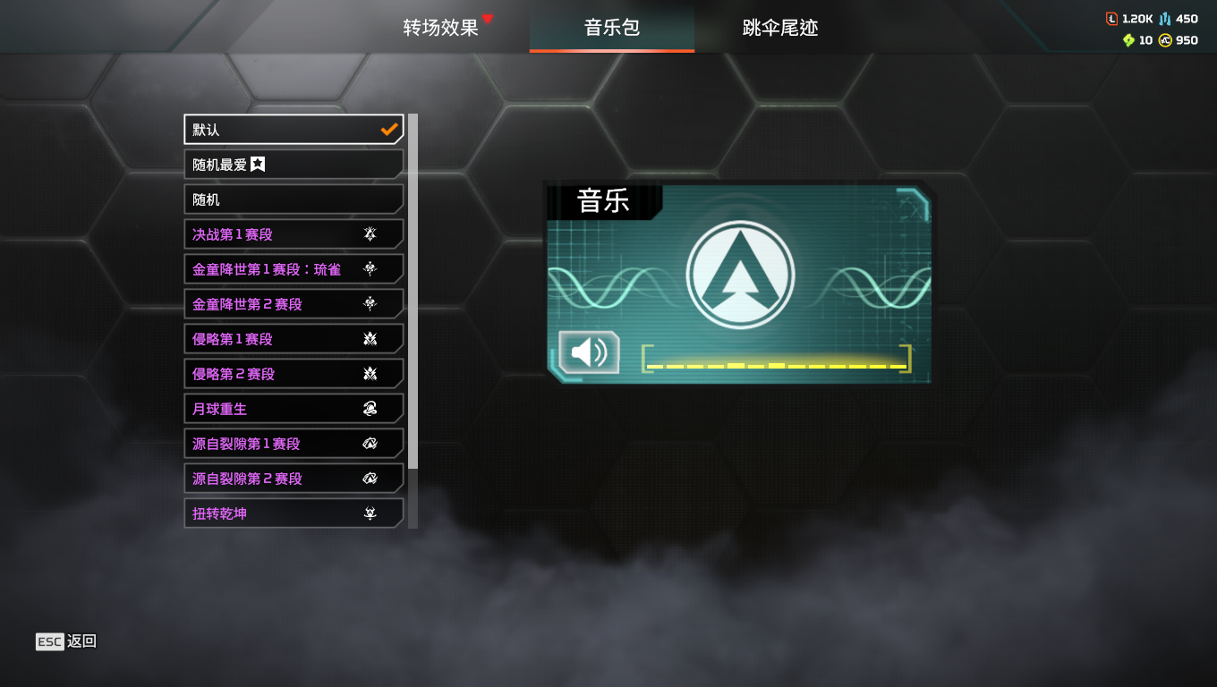Click the season icon on 金童降世第2赛段

click(370, 304)
